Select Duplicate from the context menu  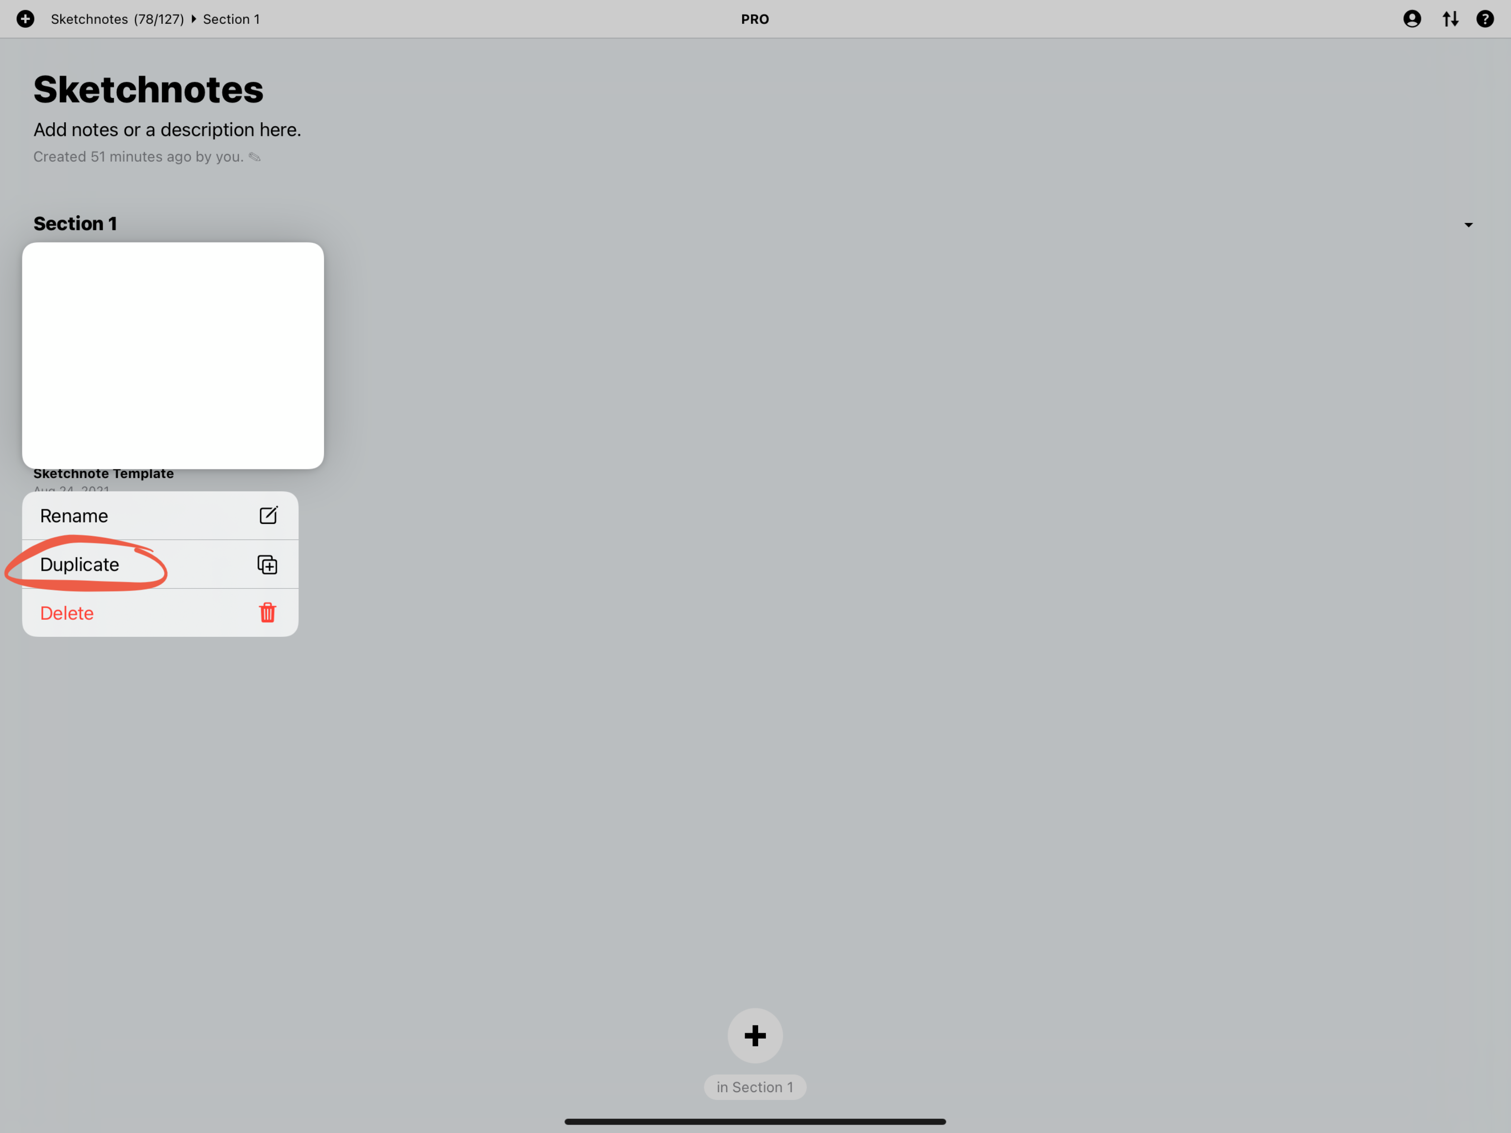[x=160, y=564]
